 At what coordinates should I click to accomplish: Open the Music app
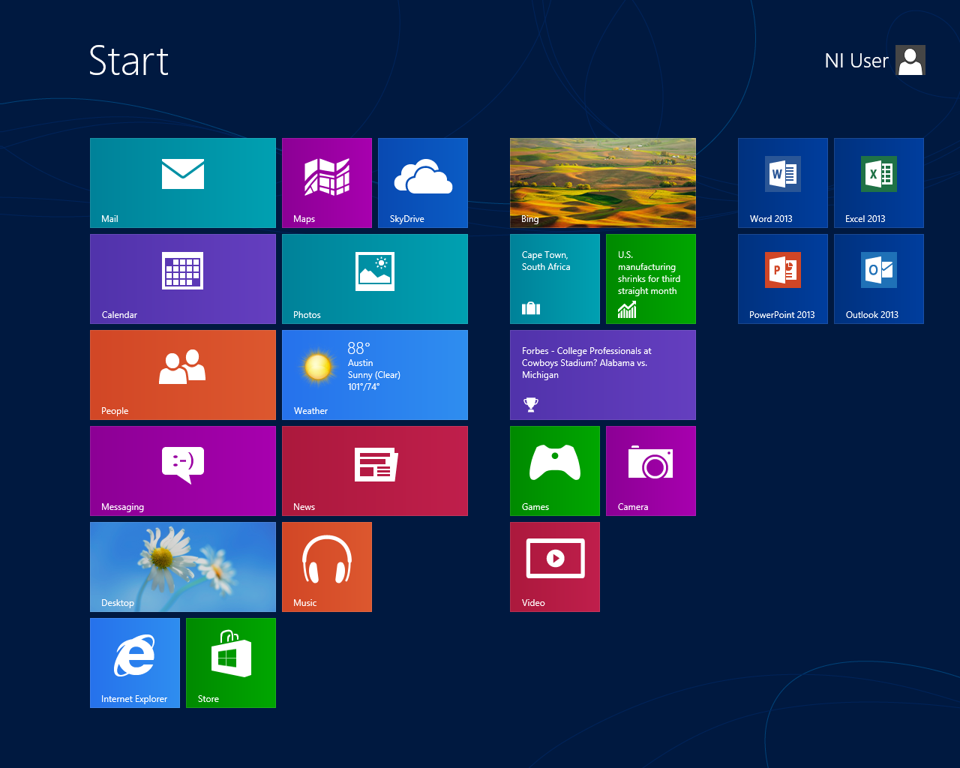coord(326,566)
